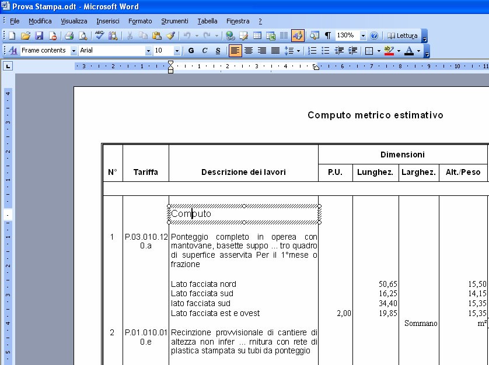This screenshot has height=365, width=489.
Task: Click the Insert Hyperlink icon
Action: (x=230, y=36)
